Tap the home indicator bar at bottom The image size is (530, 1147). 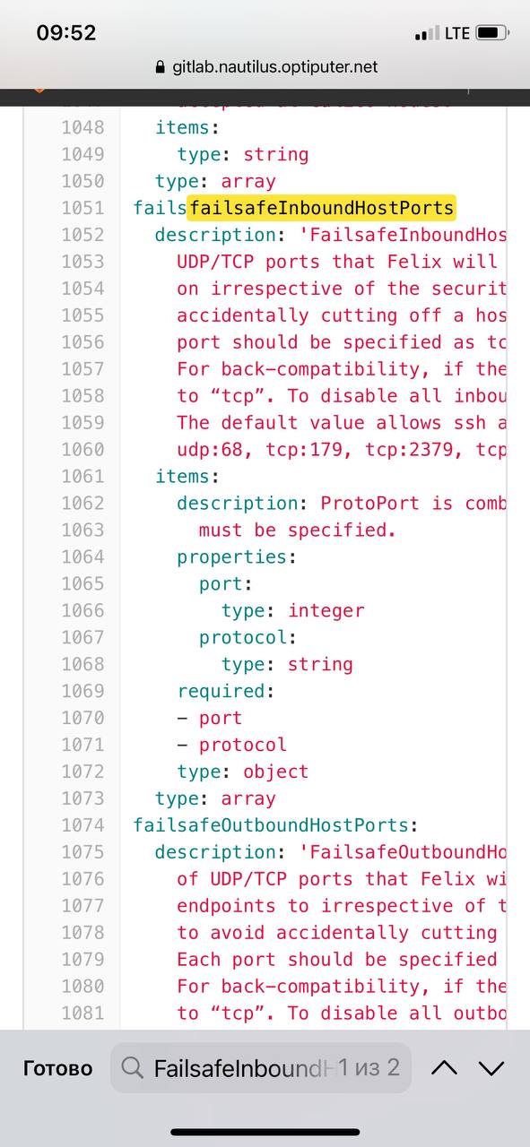click(x=265, y=1132)
